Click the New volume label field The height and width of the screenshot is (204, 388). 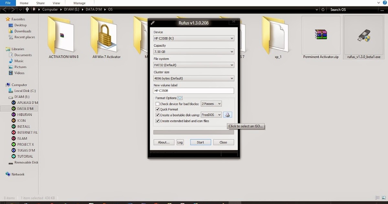click(x=194, y=91)
